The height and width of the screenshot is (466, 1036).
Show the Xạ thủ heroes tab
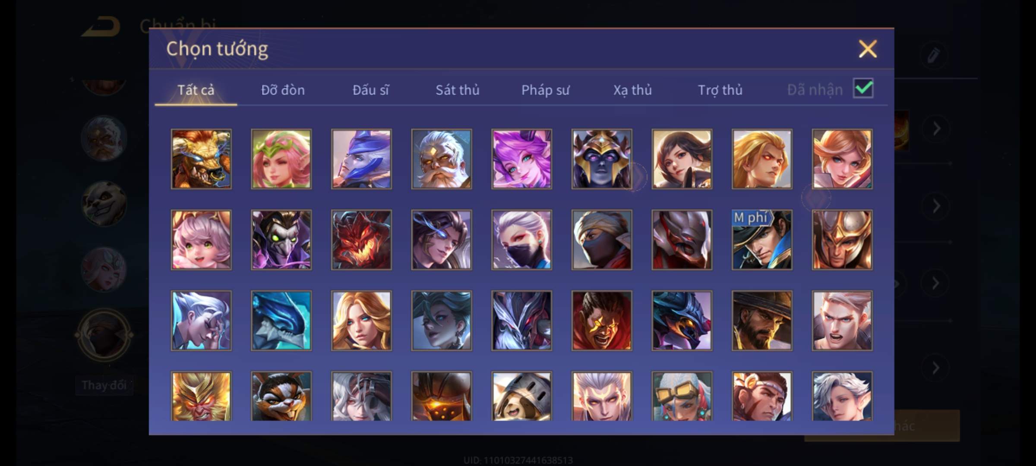tap(633, 90)
